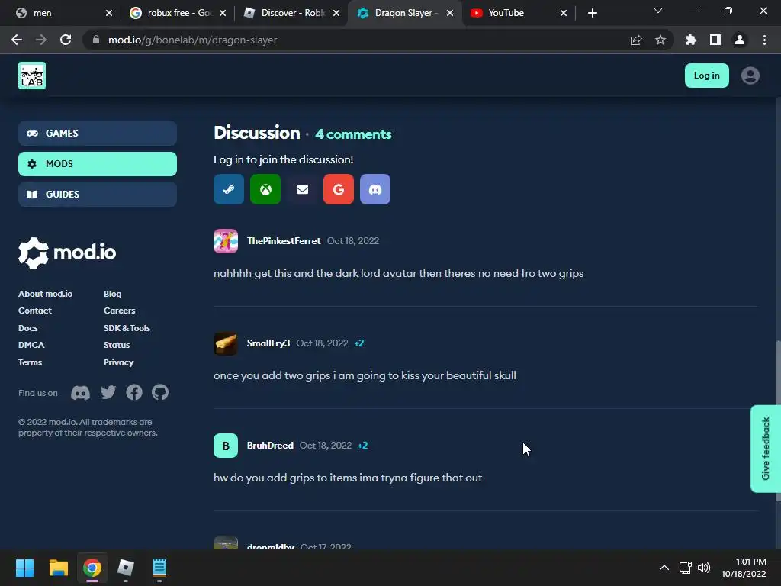View SmallFry3's avatar
This screenshot has width=781, height=586.
(226, 343)
